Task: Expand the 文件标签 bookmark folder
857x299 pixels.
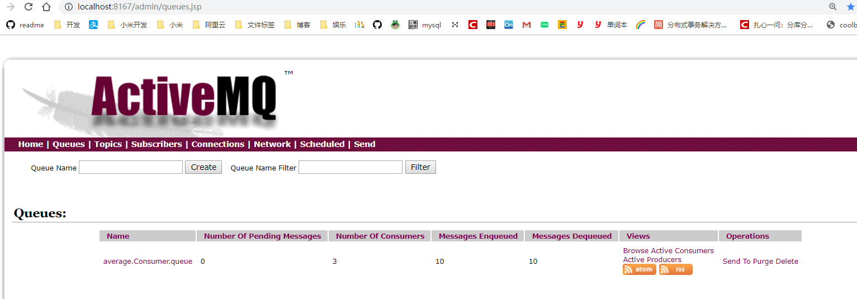Action: [x=255, y=25]
